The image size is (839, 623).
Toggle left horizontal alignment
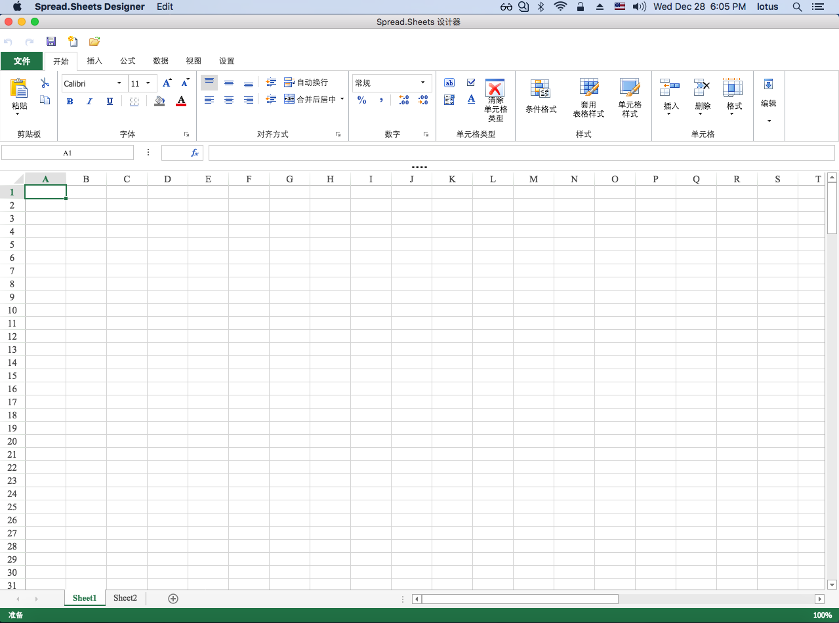click(x=209, y=100)
